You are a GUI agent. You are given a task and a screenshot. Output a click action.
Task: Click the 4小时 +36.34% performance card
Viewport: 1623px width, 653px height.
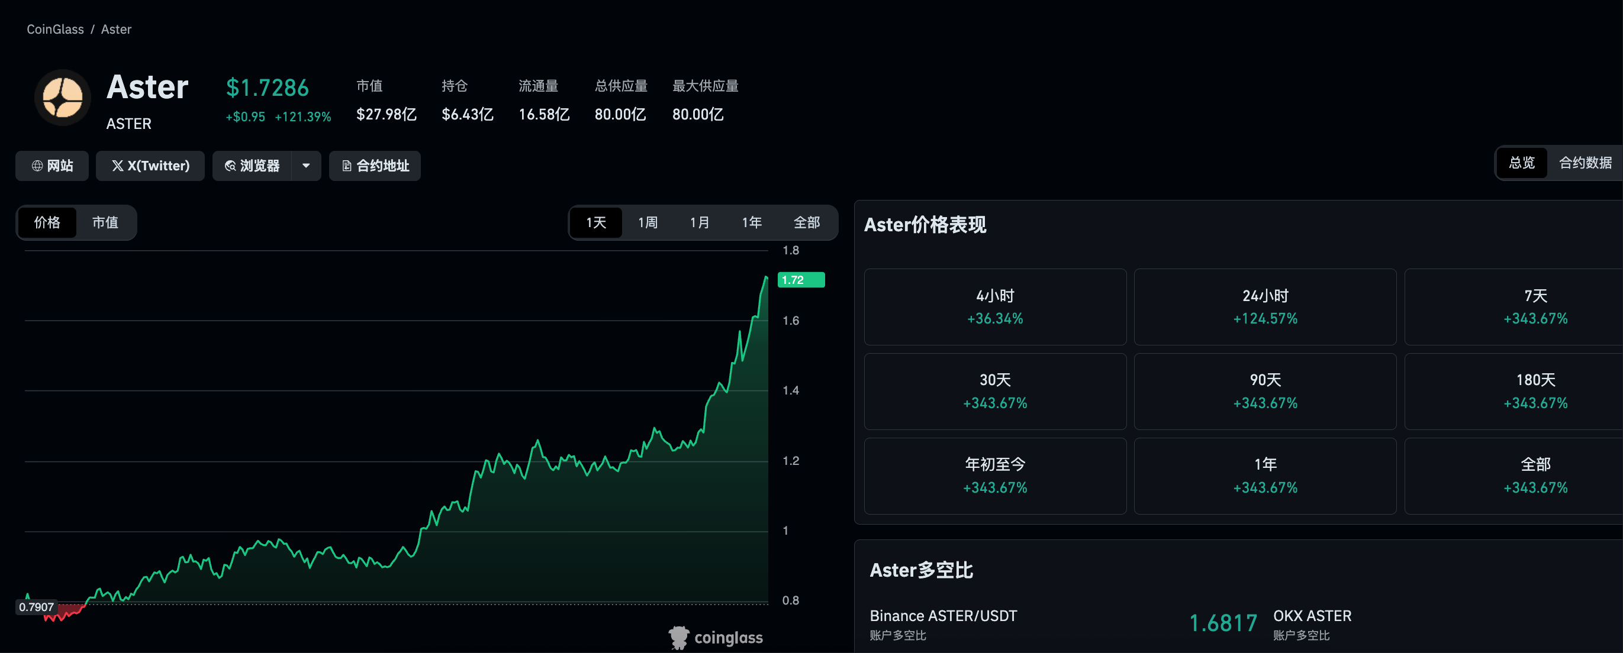(996, 306)
